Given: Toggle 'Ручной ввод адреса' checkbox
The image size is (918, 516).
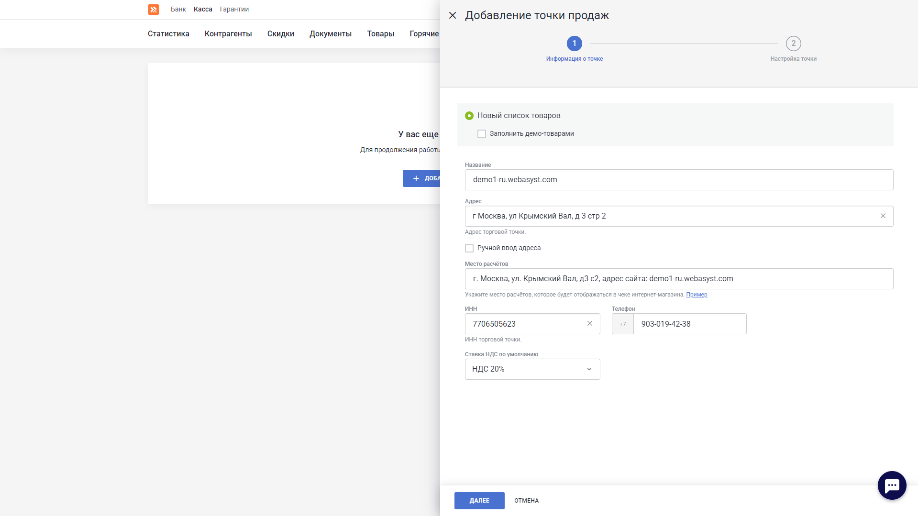Looking at the screenshot, I should [x=469, y=248].
